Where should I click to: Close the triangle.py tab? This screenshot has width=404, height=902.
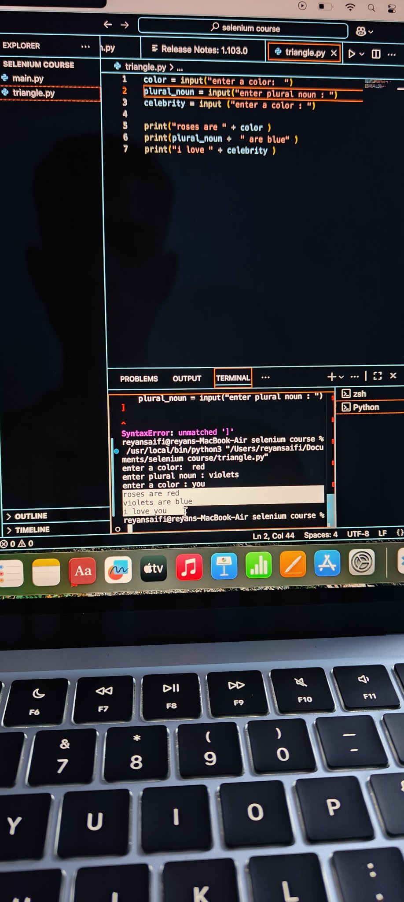(334, 53)
